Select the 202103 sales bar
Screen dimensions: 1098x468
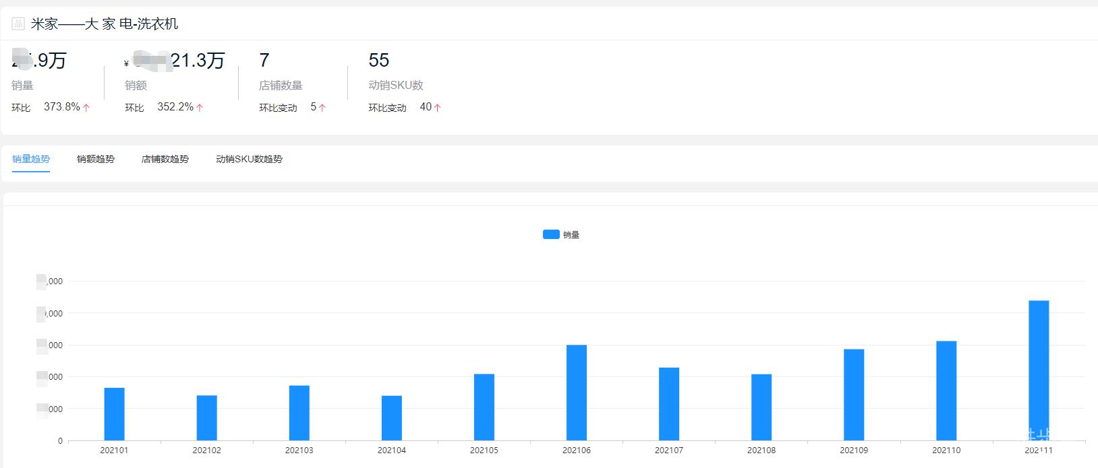299,413
